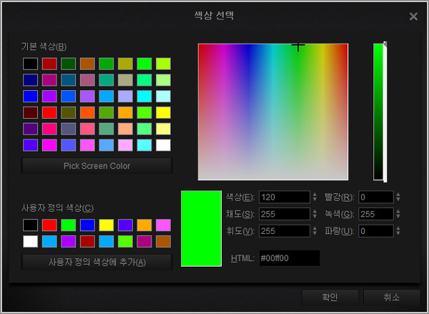
Task: Pick green swatch in 사용자 정의 색상
Action: (x=69, y=225)
